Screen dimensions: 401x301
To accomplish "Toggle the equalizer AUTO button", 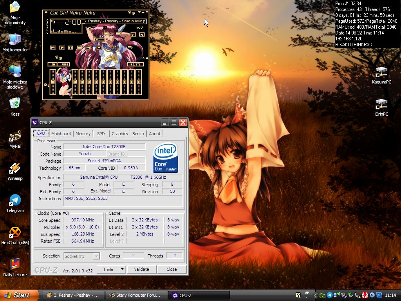I will (x=64, y=65).
